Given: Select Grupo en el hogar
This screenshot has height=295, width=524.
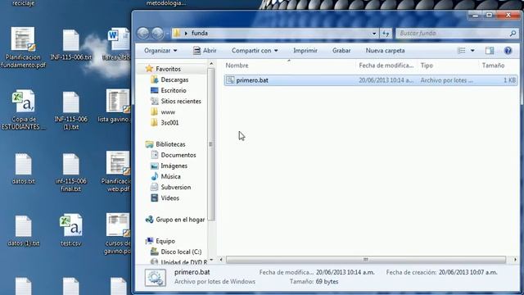Looking at the screenshot, I should click(180, 220).
